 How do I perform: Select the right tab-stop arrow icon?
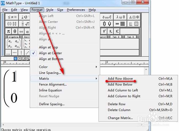click(24, 58)
